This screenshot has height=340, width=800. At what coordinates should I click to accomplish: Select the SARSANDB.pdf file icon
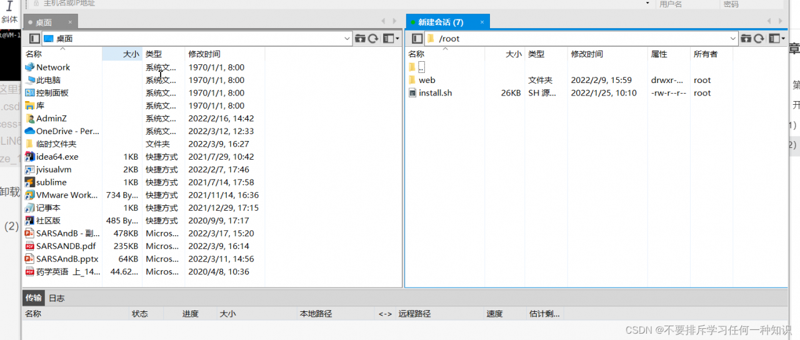(x=29, y=246)
